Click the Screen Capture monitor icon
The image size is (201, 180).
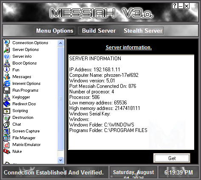(x=7, y=131)
